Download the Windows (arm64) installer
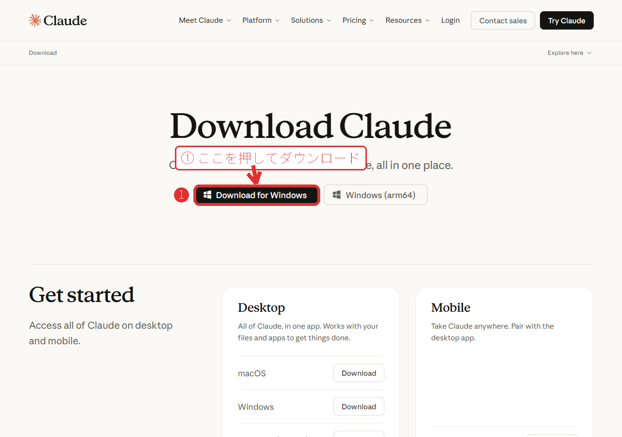The image size is (622, 437). click(376, 195)
